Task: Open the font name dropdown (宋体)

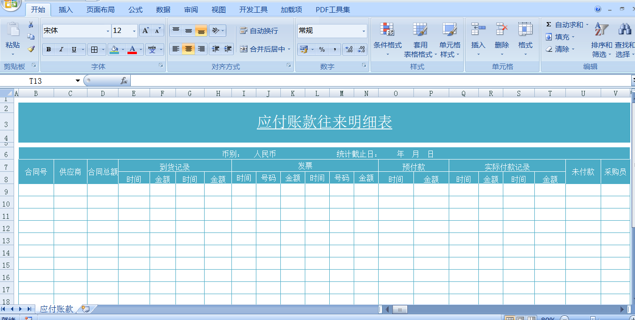Action: click(x=108, y=31)
